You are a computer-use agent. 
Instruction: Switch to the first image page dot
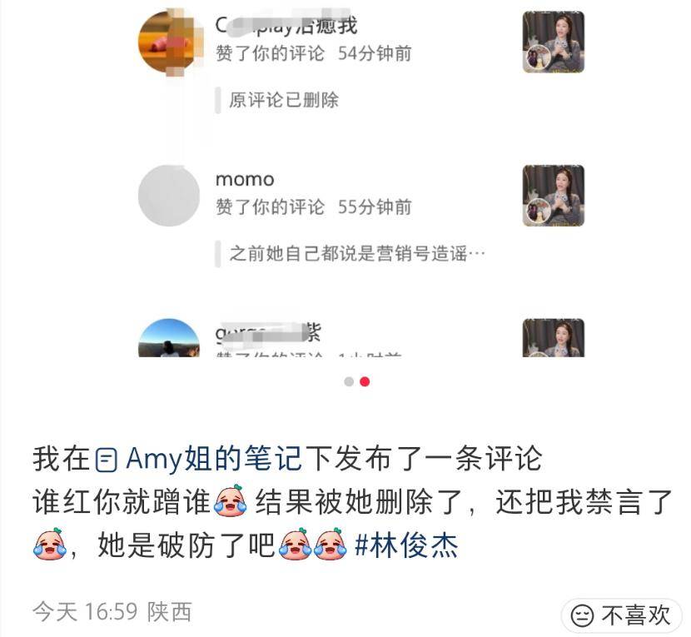(349, 381)
